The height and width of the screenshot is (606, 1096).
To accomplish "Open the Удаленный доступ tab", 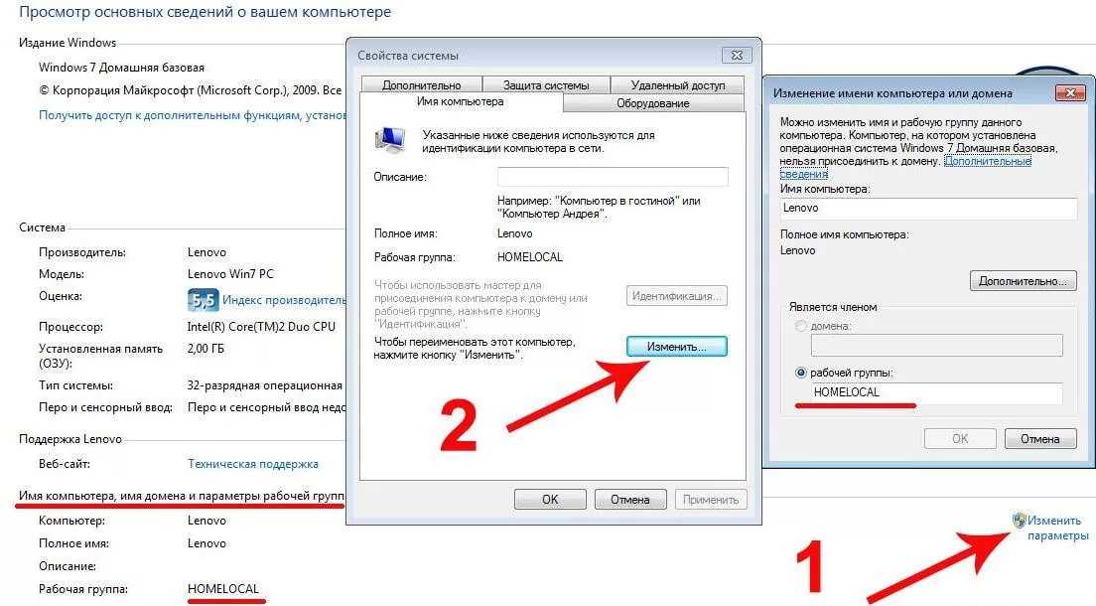I will coord(677,84).
